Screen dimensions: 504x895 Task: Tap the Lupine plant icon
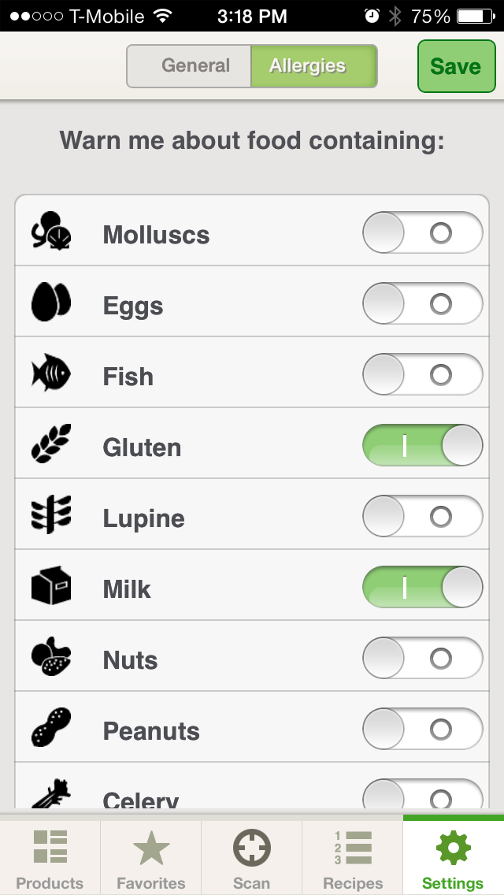coord(52,515)
